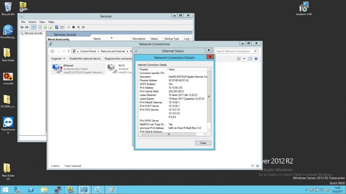Click the horizontal scroll right arrow
The image size is (346, 194).
[205, 134]
